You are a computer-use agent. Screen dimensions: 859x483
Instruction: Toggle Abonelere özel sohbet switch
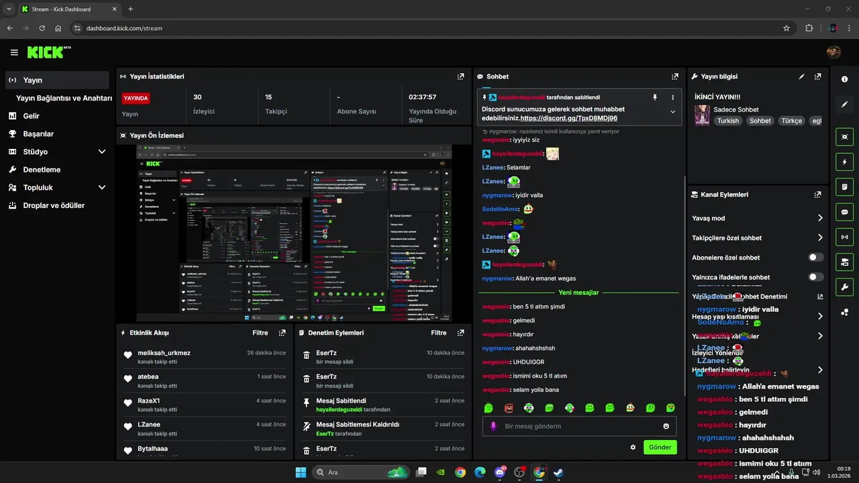pyautogui.click(x=816, y=257)
